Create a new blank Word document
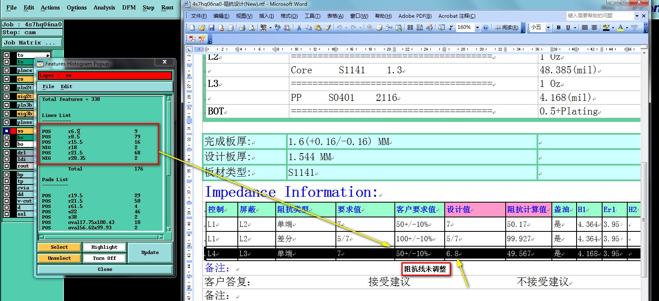 click(x=192, y=28)
